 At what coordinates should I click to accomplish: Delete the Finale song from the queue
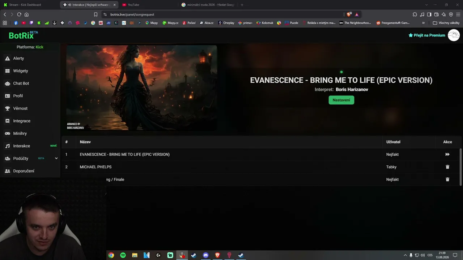447,179
